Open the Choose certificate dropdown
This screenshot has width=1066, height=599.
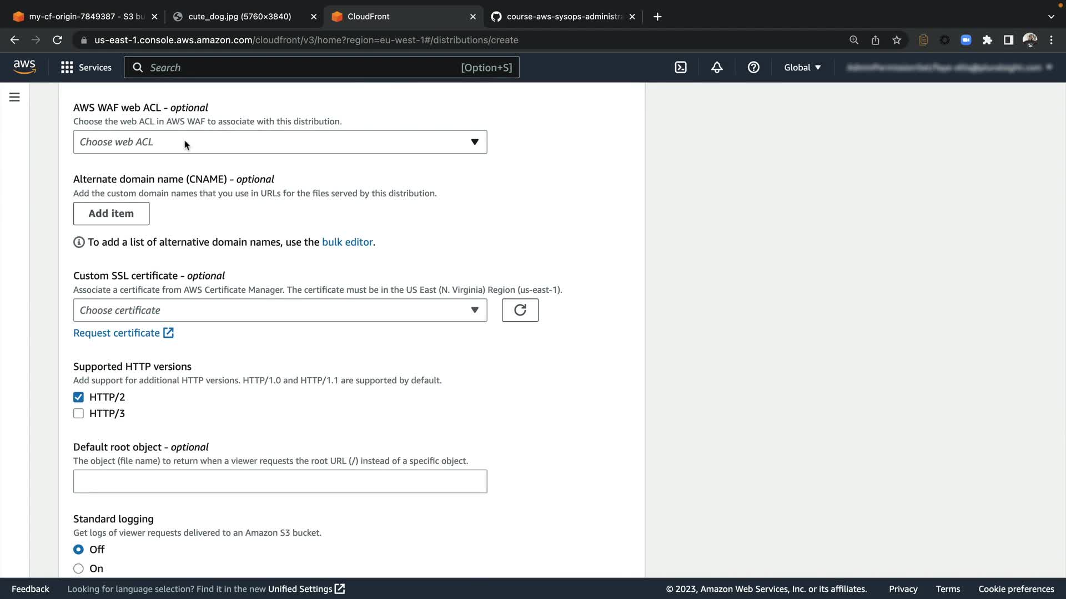tap(280, 310)
